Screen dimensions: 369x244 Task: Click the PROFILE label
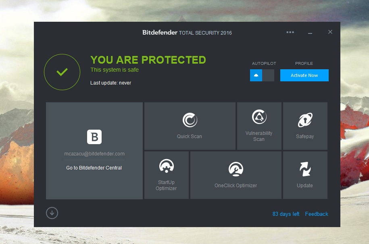pos(304,64)
